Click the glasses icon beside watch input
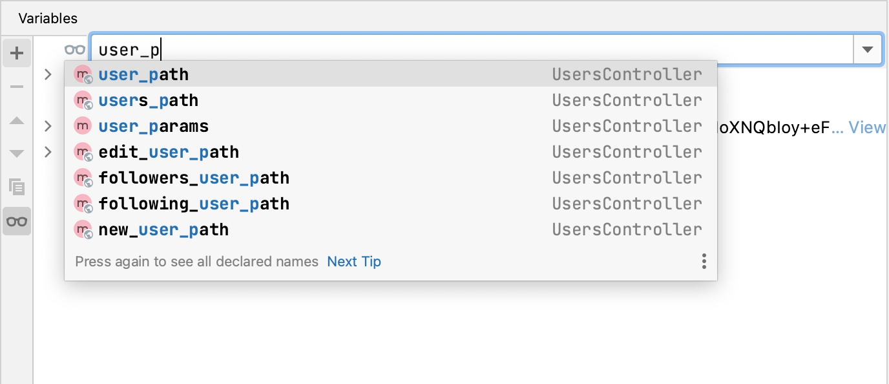 [75, 49]
